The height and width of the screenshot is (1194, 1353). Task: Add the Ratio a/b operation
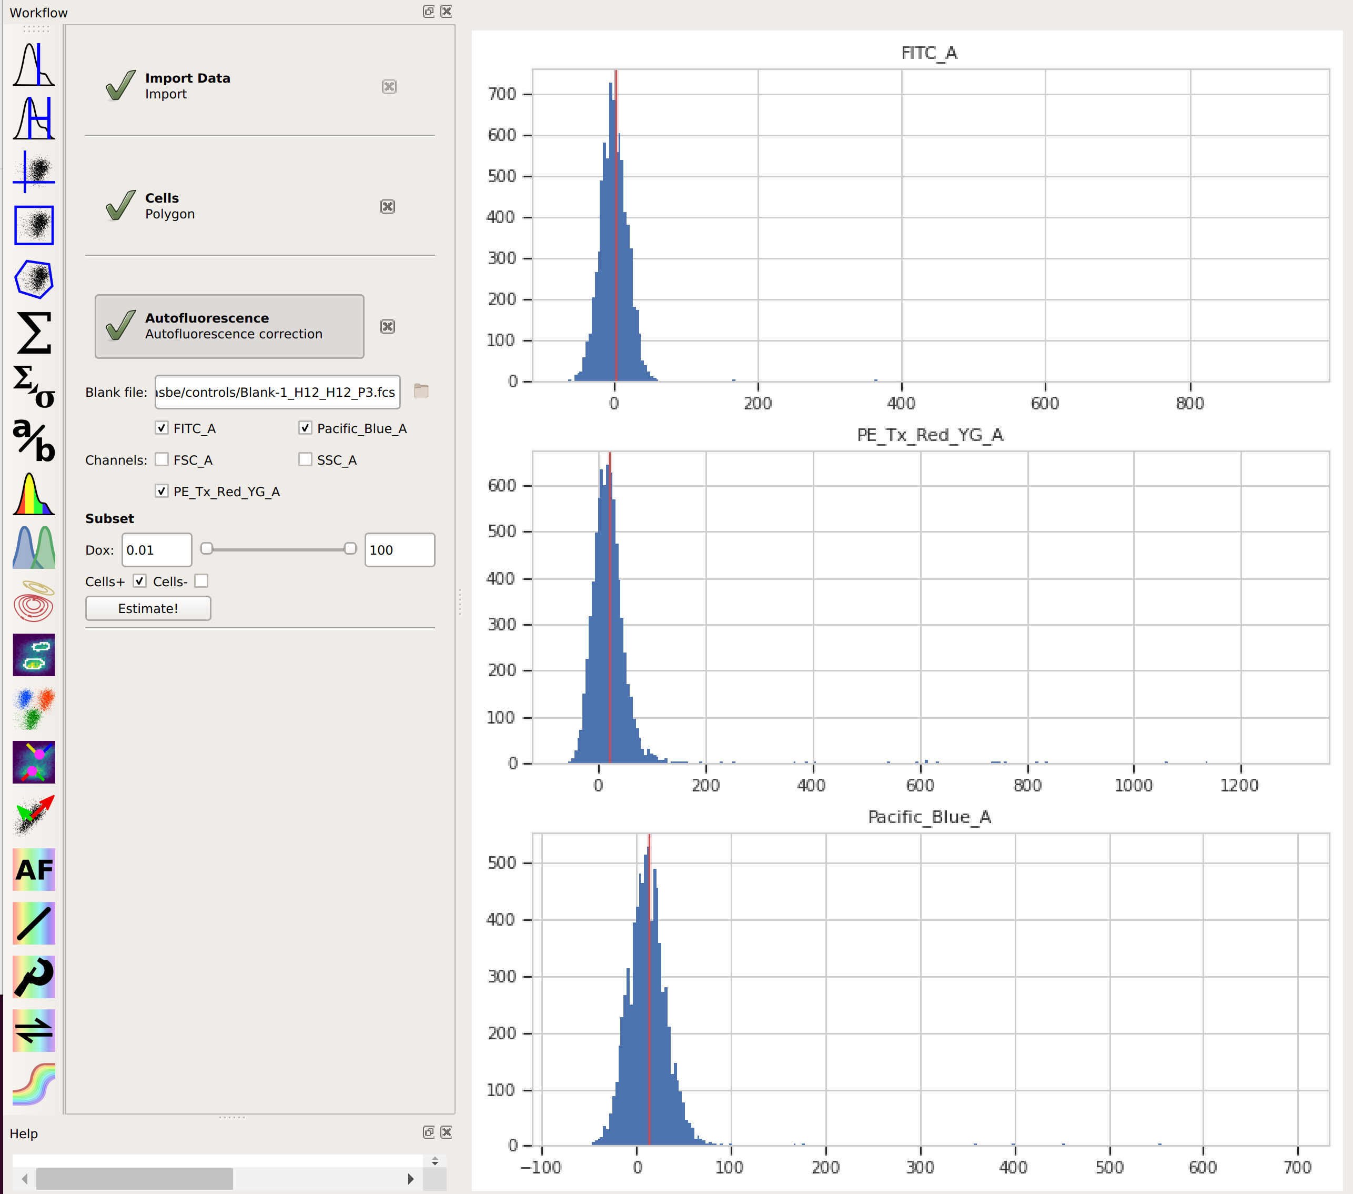coord(34,440)
